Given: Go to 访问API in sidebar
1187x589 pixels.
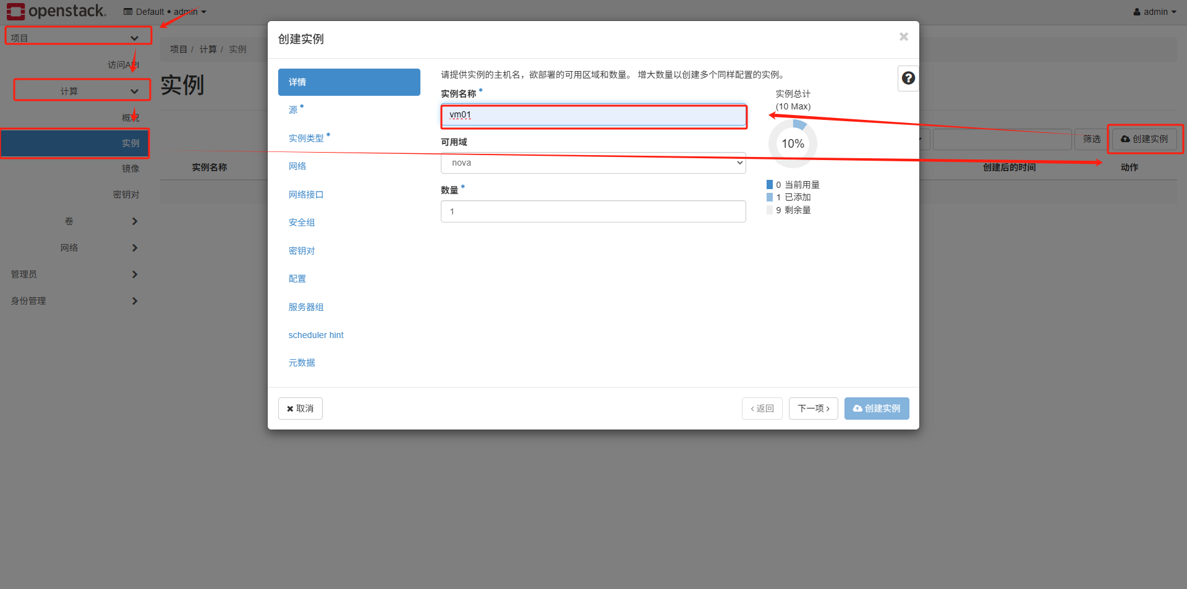Looking at the screenshot, I should click(124, 65).
